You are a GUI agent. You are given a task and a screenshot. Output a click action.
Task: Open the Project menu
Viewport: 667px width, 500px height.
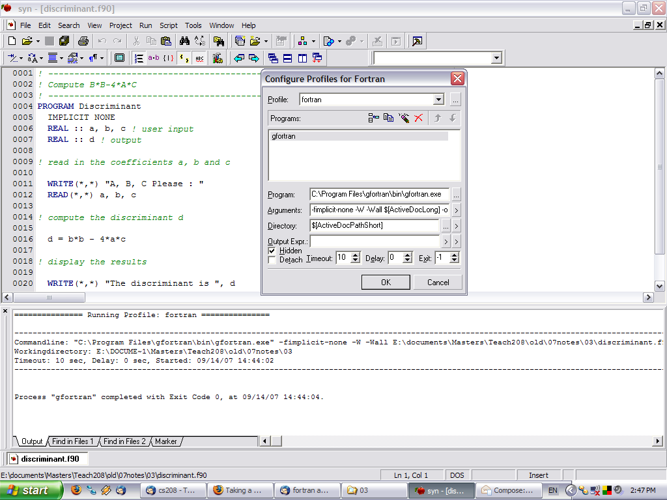pyautogui.click(x=121, y=25)
